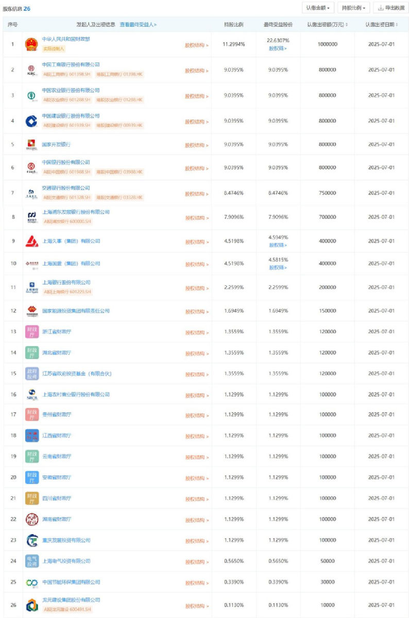The height and width of the screenshot is (618, 409).
Task: Click the 上海银行 logo icon
Action: pos(32,287)
